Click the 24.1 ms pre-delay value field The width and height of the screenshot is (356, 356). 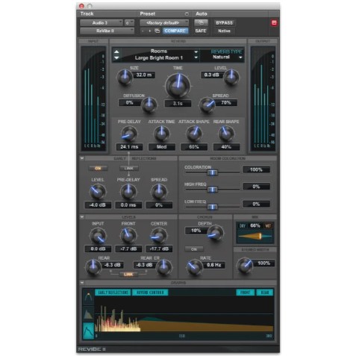pos(129,147)
